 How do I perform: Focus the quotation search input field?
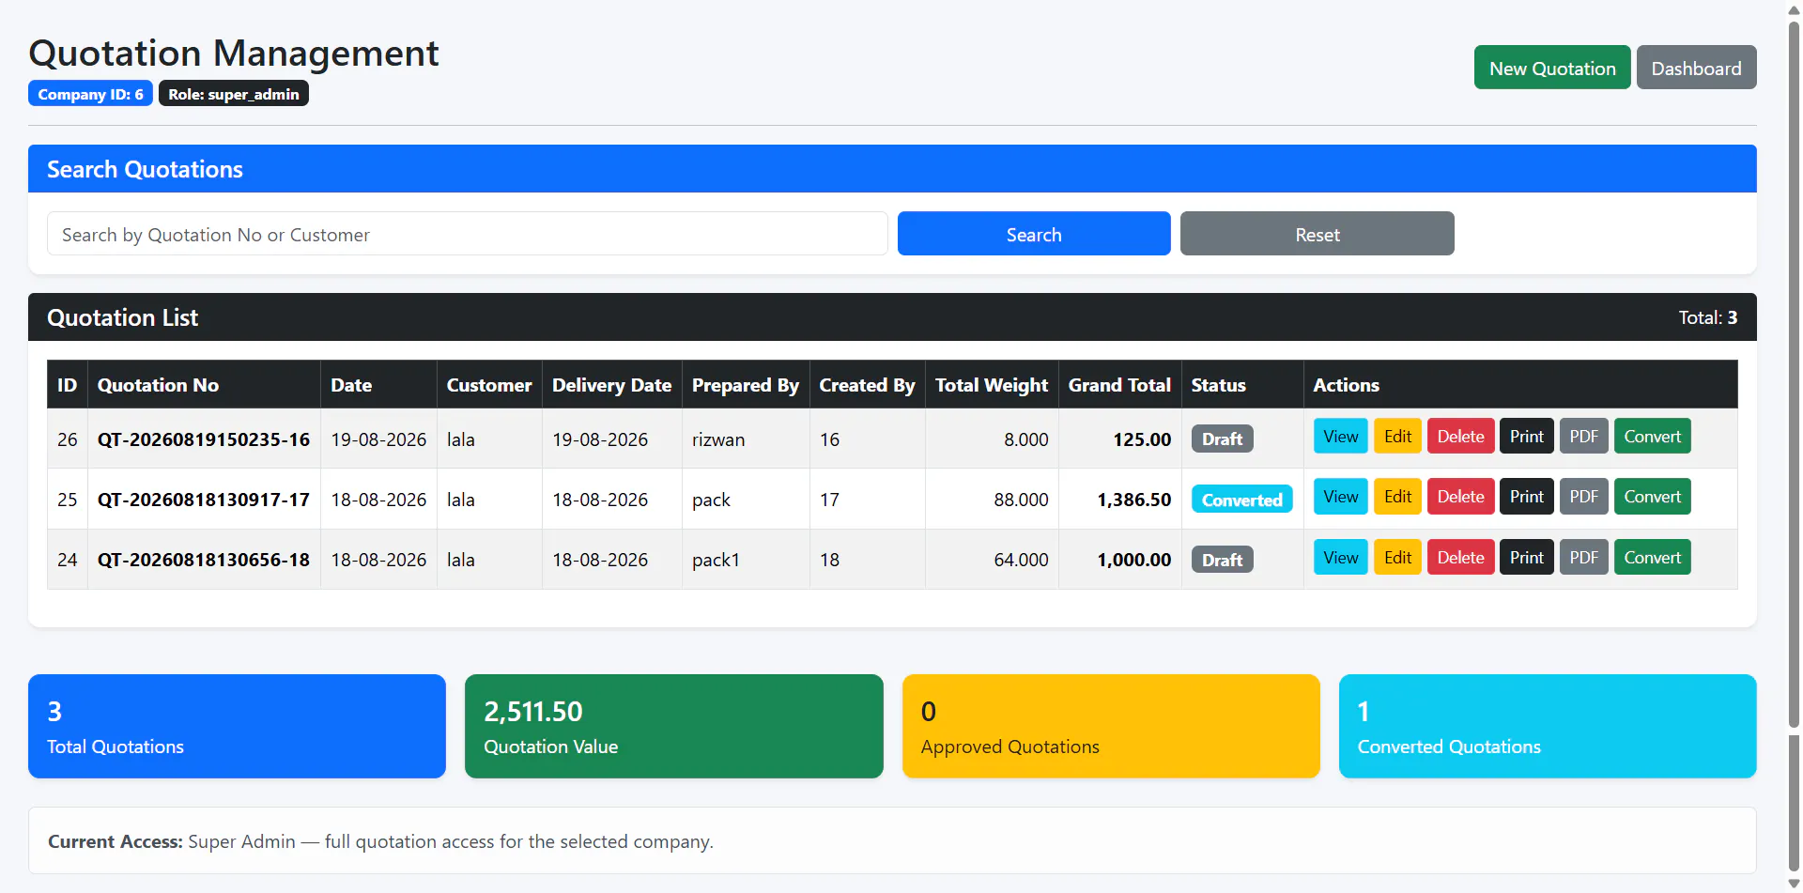point(468,234)
